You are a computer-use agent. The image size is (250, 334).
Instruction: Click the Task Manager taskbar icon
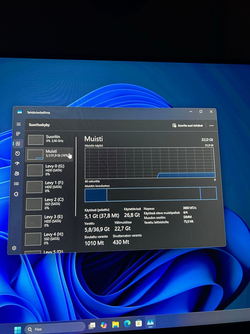(151, 323)
